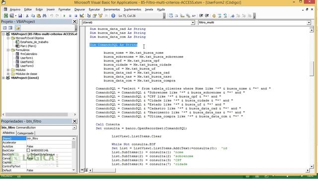Outdent the code using Outdent icon
Screen dimensions: 318x179
click(207, 16)
